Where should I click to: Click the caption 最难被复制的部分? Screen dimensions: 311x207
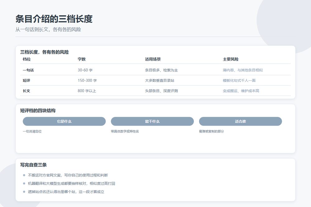tap(211, 131)
